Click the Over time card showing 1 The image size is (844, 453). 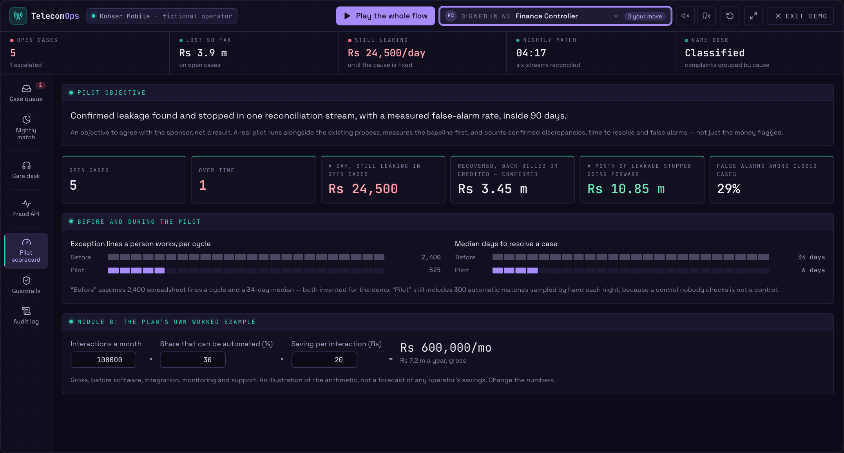tap(254, 180)
